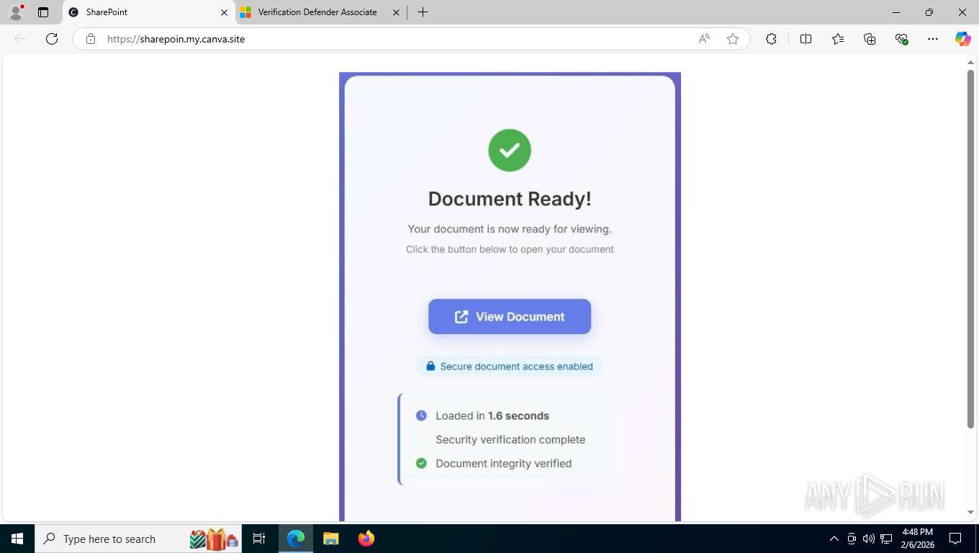
Task: Restore down the browser window
Action: coord(929,12)
